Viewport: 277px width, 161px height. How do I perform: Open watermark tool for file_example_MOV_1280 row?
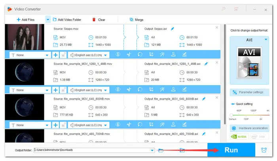(x=173, y=89)
